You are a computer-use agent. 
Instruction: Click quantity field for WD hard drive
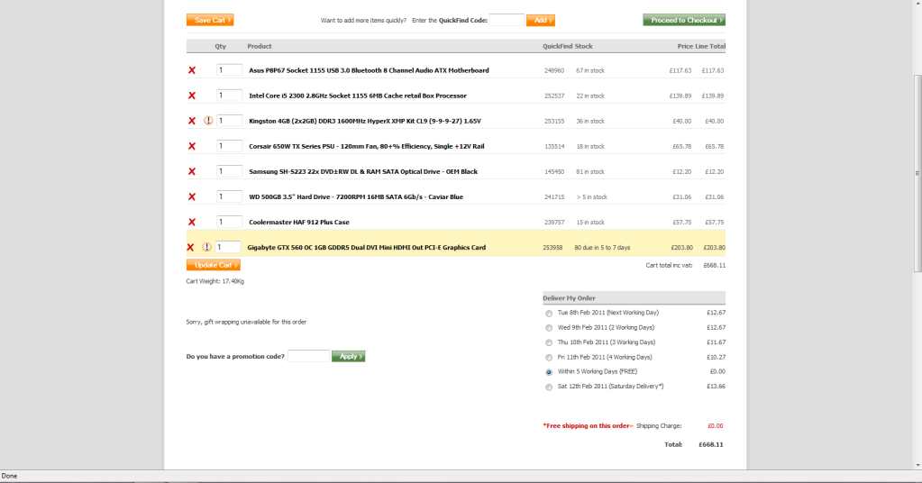pos(229,196)
